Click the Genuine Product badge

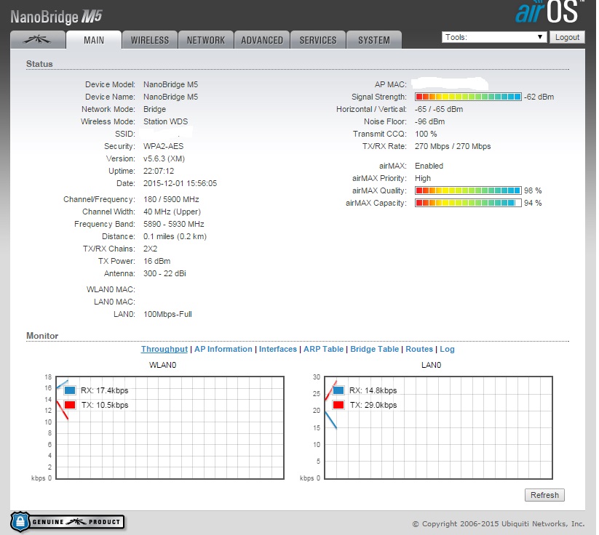pyautogui.click(x=67, y=521)
